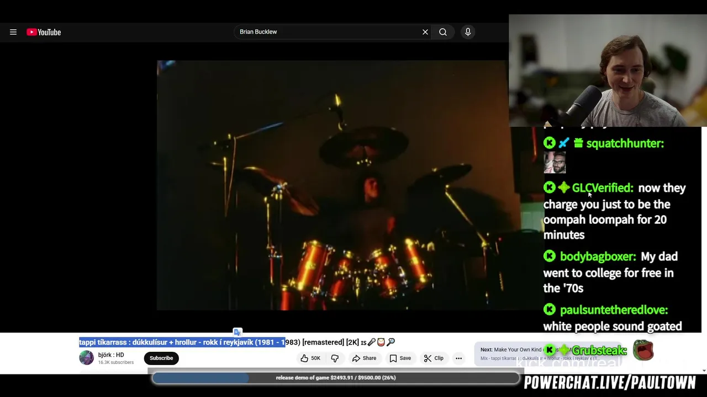The image size is (707, 397).
Task: Click the webcam overlay of the streamer
Action: tap(608, 71)
